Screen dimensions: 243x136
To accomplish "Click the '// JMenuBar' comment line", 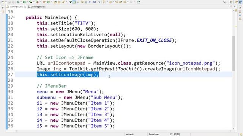I will pos(52,86).
